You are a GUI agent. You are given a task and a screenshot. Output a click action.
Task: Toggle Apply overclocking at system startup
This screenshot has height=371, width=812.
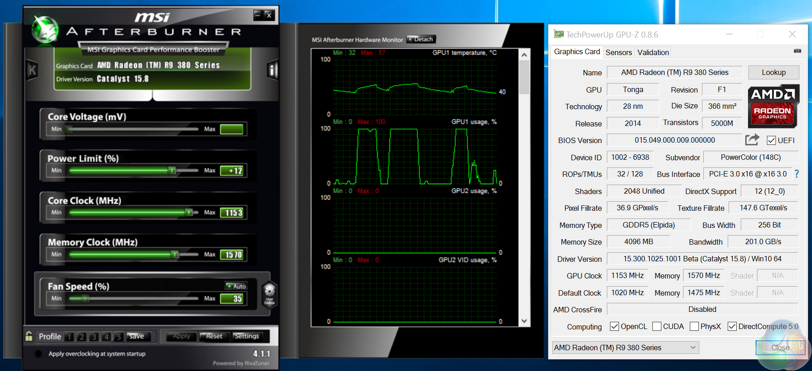point(38,354)
